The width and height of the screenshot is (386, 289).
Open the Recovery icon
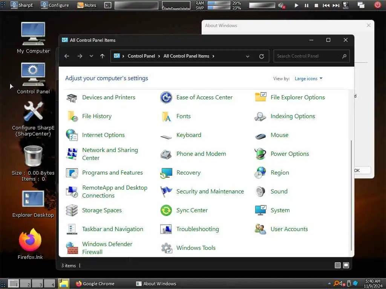click(166, 173)
